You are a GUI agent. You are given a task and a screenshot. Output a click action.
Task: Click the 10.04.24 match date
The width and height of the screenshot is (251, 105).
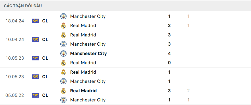15,40
